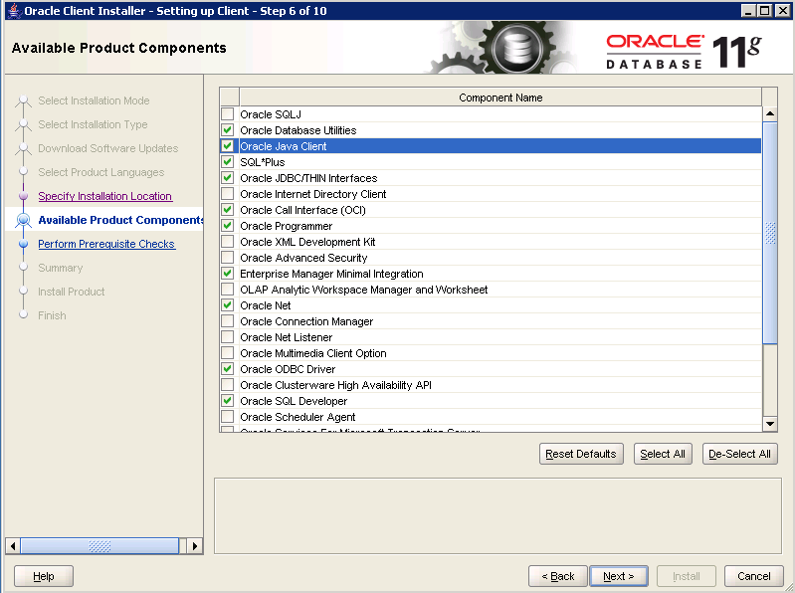Click the steps panel horizontal scrollbar thumb

pyautogui.click(x=99, y=546)
